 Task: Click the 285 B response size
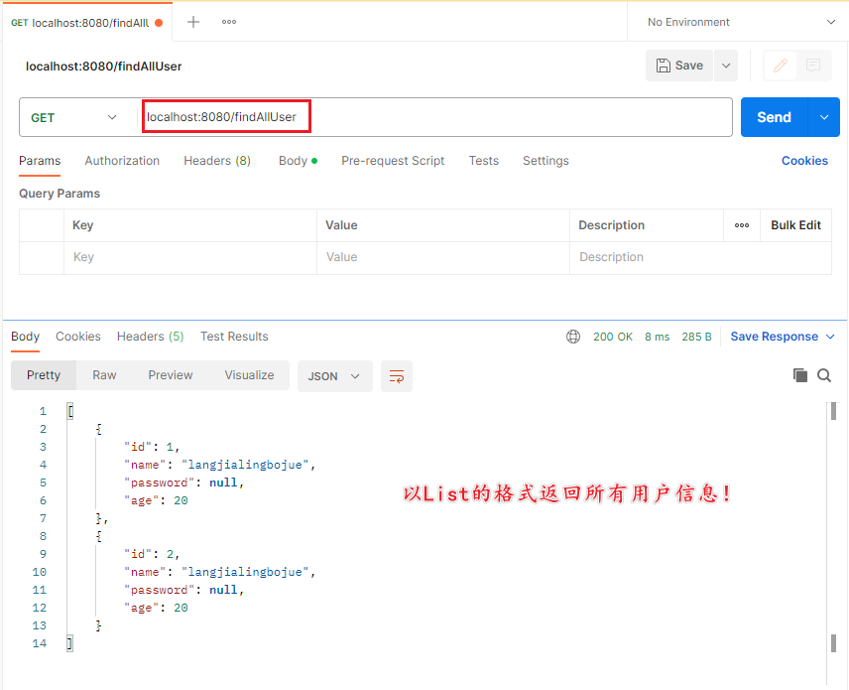click(x=696, y=337)
